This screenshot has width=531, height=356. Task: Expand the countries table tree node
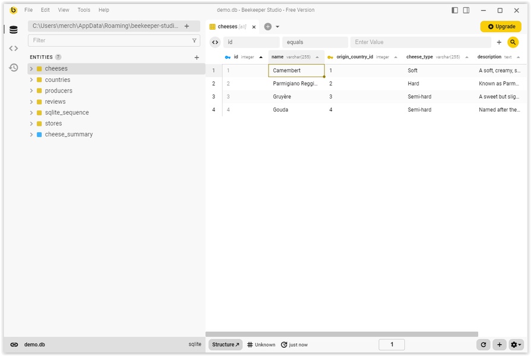31,80
